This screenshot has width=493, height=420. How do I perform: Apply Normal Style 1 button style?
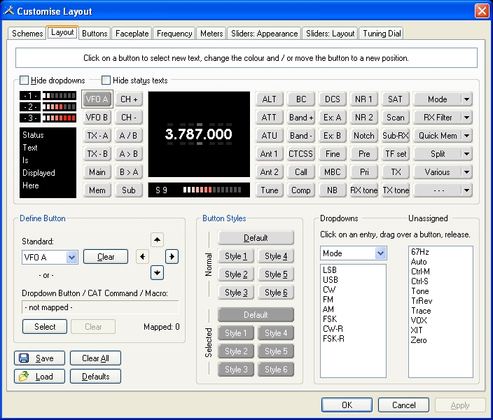236,256
